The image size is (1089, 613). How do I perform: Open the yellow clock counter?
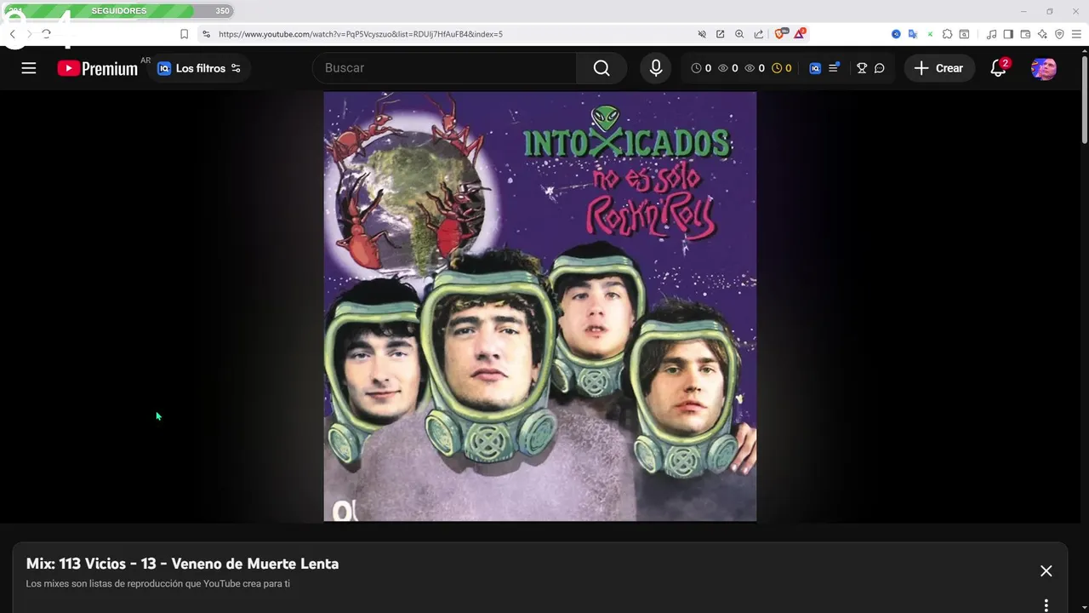point(781,68)
